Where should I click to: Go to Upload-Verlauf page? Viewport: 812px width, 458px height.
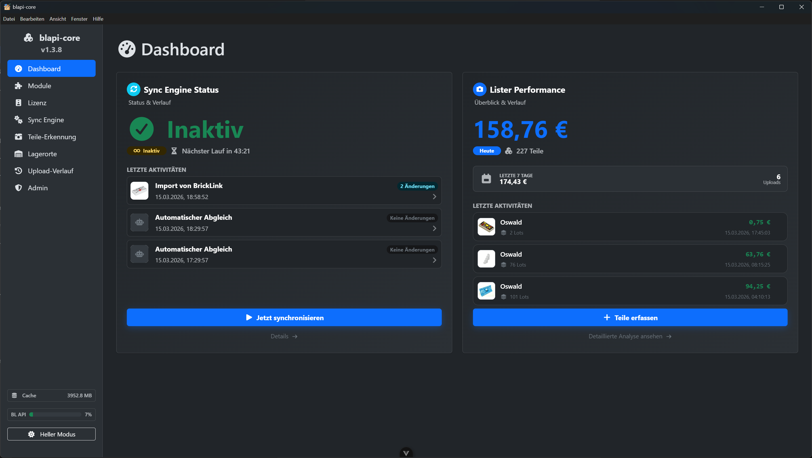[x=51, y=171]
